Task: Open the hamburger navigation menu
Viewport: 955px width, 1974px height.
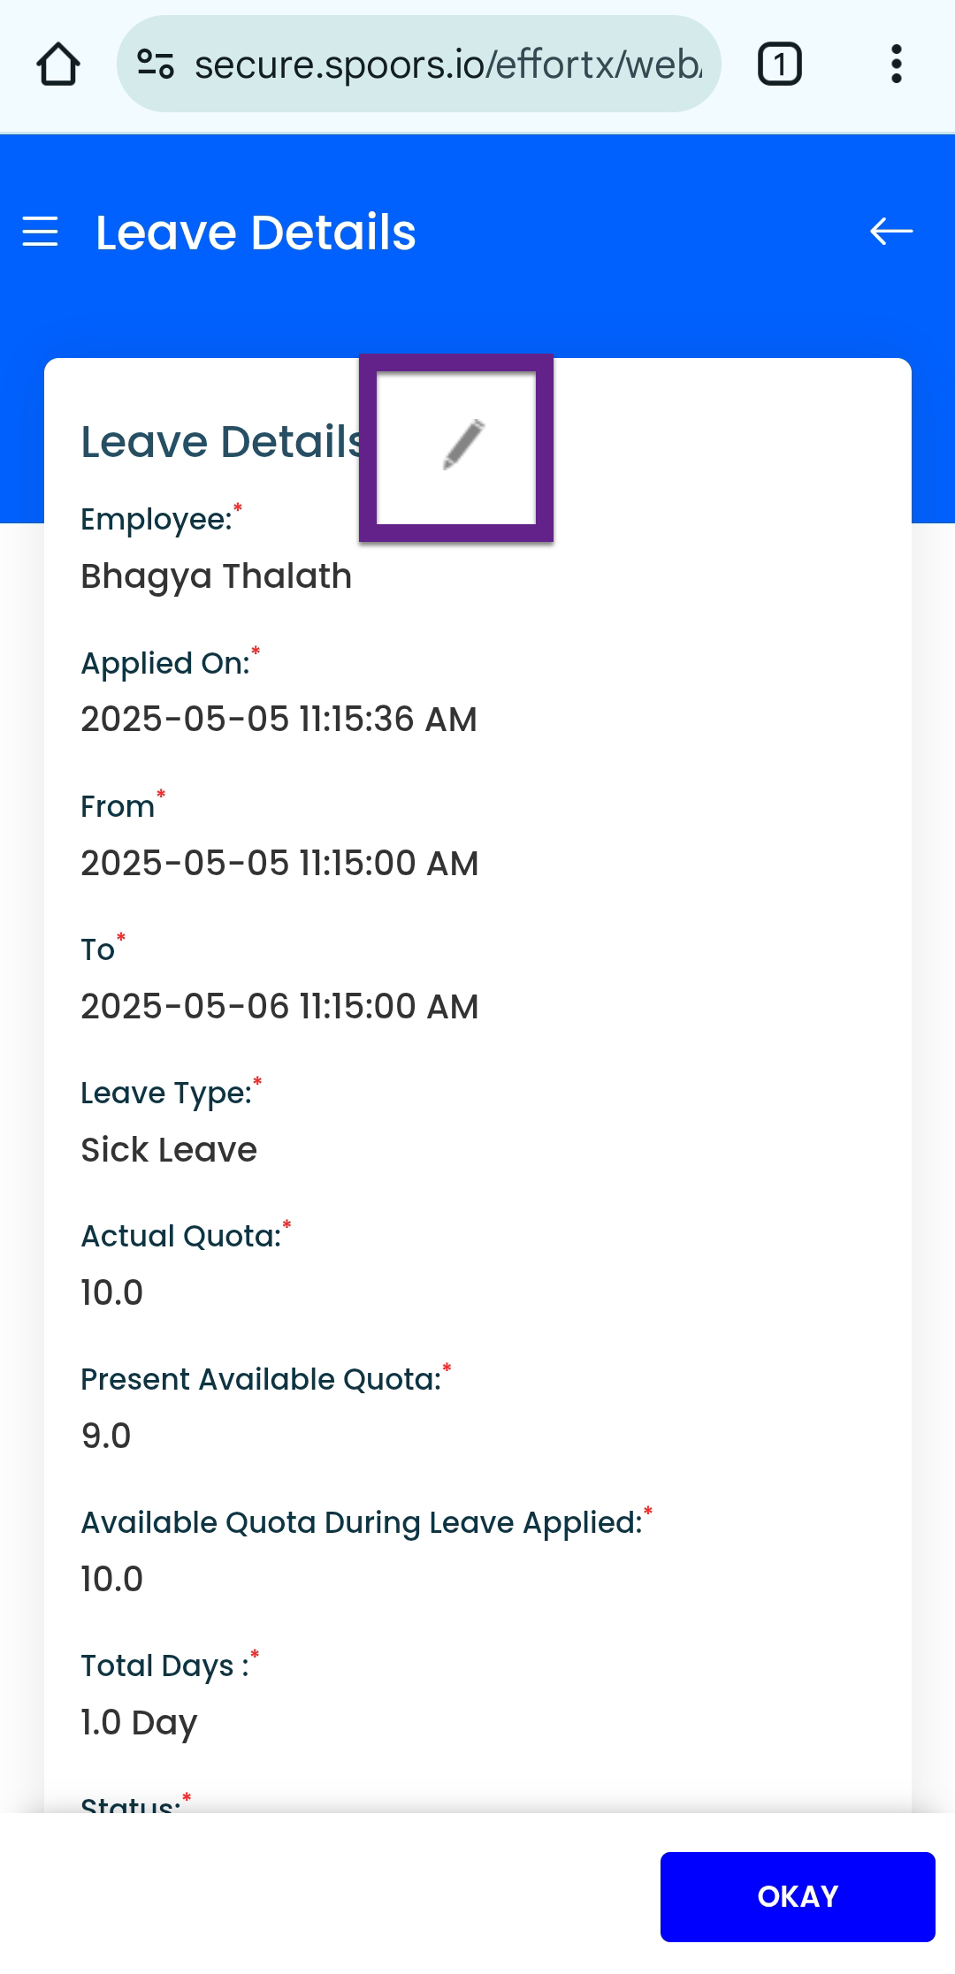Action: point(41,232)
